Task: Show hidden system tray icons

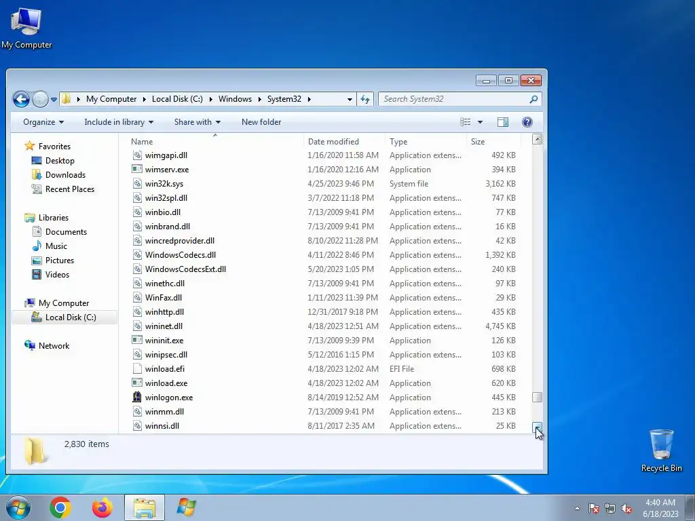Action: pos(577,508)
